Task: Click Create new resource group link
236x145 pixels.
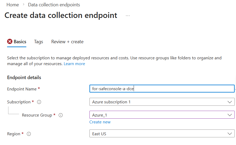Action: pyautogui.click(x=100, y=122)
